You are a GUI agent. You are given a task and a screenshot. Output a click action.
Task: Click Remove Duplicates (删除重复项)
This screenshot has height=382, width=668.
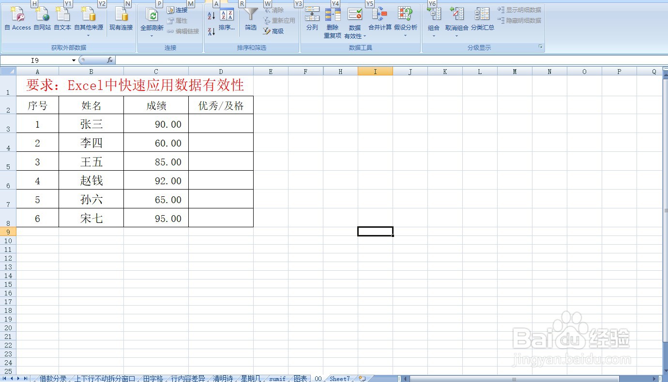pos(333,23)
